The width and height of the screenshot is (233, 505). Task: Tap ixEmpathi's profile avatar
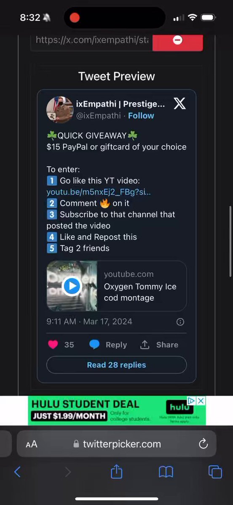coord(60,109)
